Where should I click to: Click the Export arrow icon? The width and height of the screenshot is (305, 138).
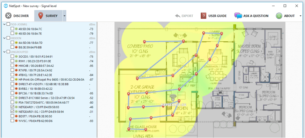click(x=178, y=16)
